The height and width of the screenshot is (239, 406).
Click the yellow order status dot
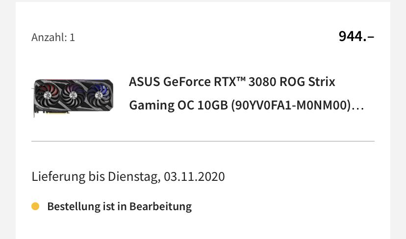tap(35, 206)
